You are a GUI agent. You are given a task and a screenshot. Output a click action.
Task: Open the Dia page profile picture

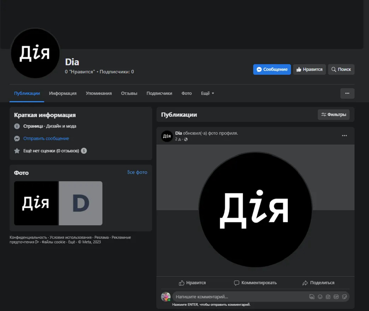[x=35, y=53]
